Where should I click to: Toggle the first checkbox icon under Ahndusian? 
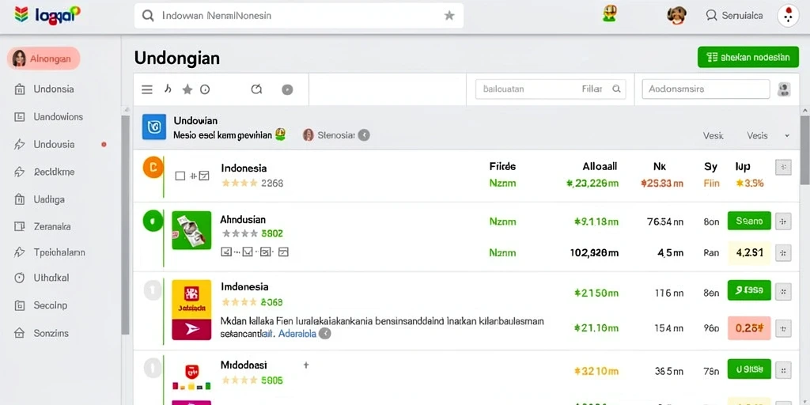coord(225,252)
